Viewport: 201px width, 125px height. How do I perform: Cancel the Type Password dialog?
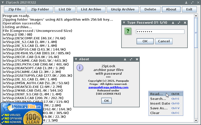(x=164, y=41)
